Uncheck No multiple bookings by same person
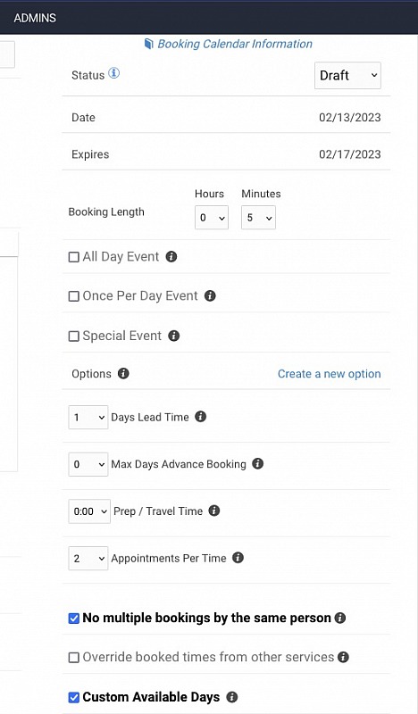The height and width of the screenshot is (714, 418). (x=73, y=619)
